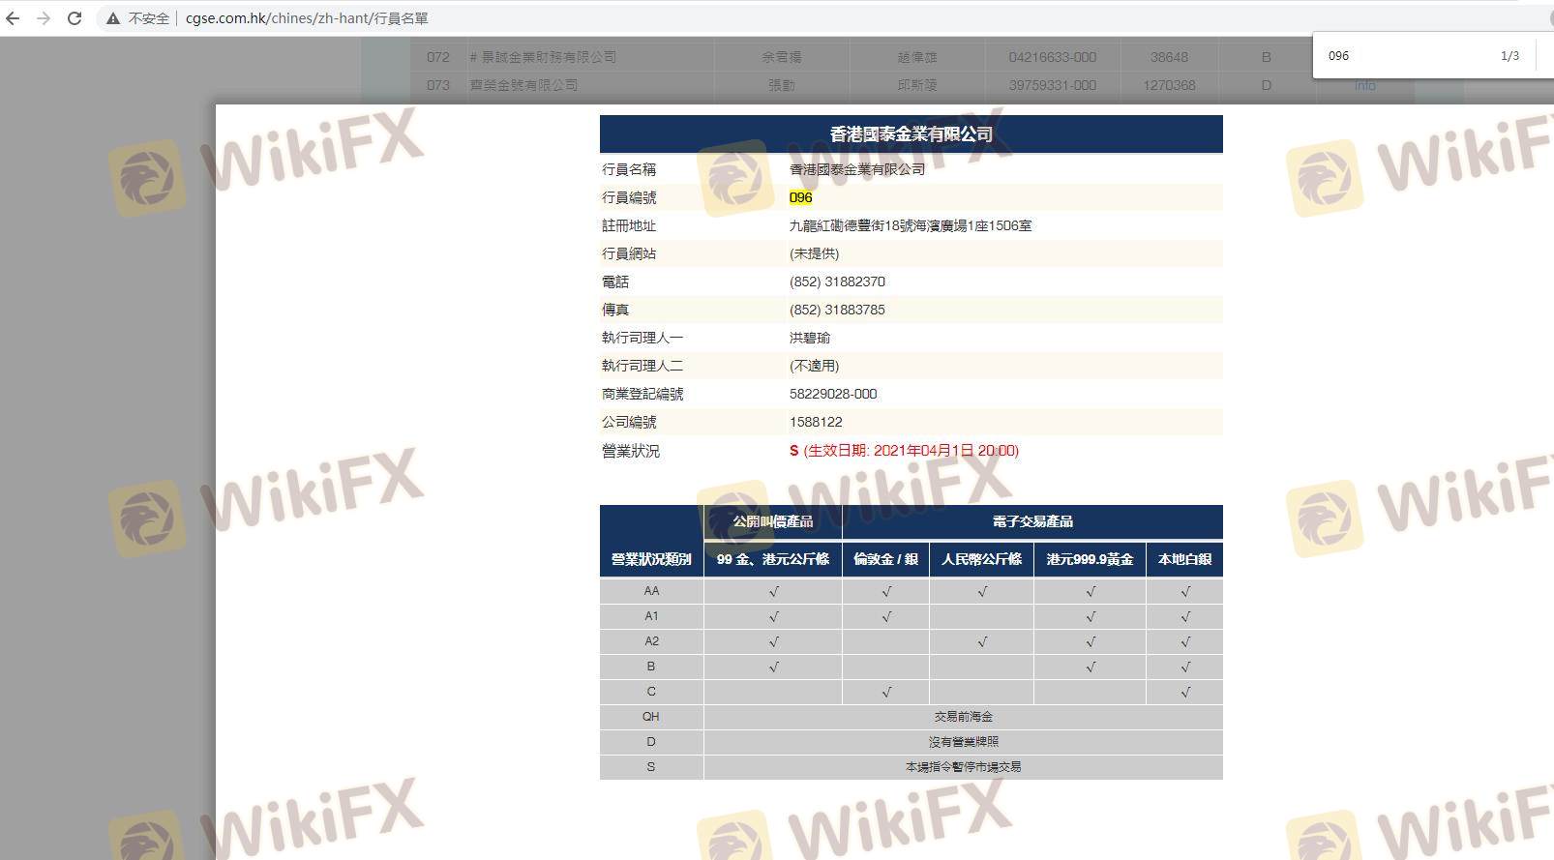Select the registered address 九龍紅磡德豐街18號

click(911, 225)
